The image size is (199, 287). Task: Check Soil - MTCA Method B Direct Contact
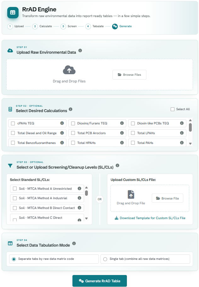click(15, 208)
